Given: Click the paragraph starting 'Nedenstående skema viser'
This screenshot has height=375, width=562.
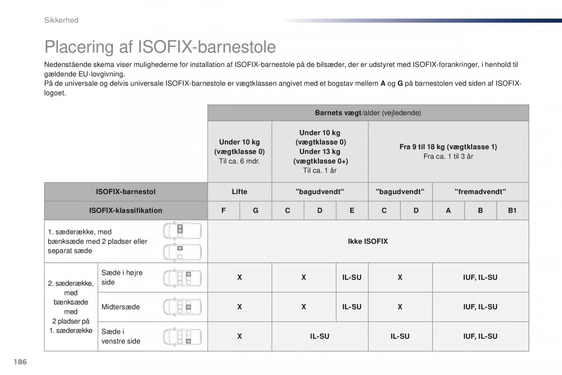Looking at the screenshot, I should pos(282,69).
